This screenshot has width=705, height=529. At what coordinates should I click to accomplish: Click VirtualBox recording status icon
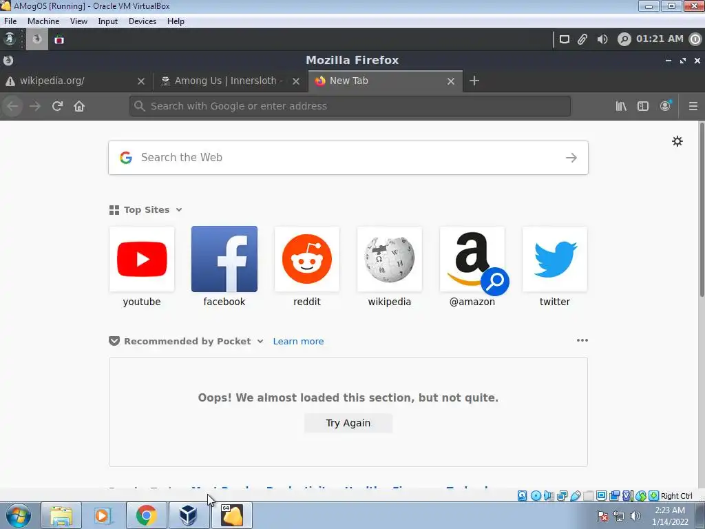click(x=614, y=496)
